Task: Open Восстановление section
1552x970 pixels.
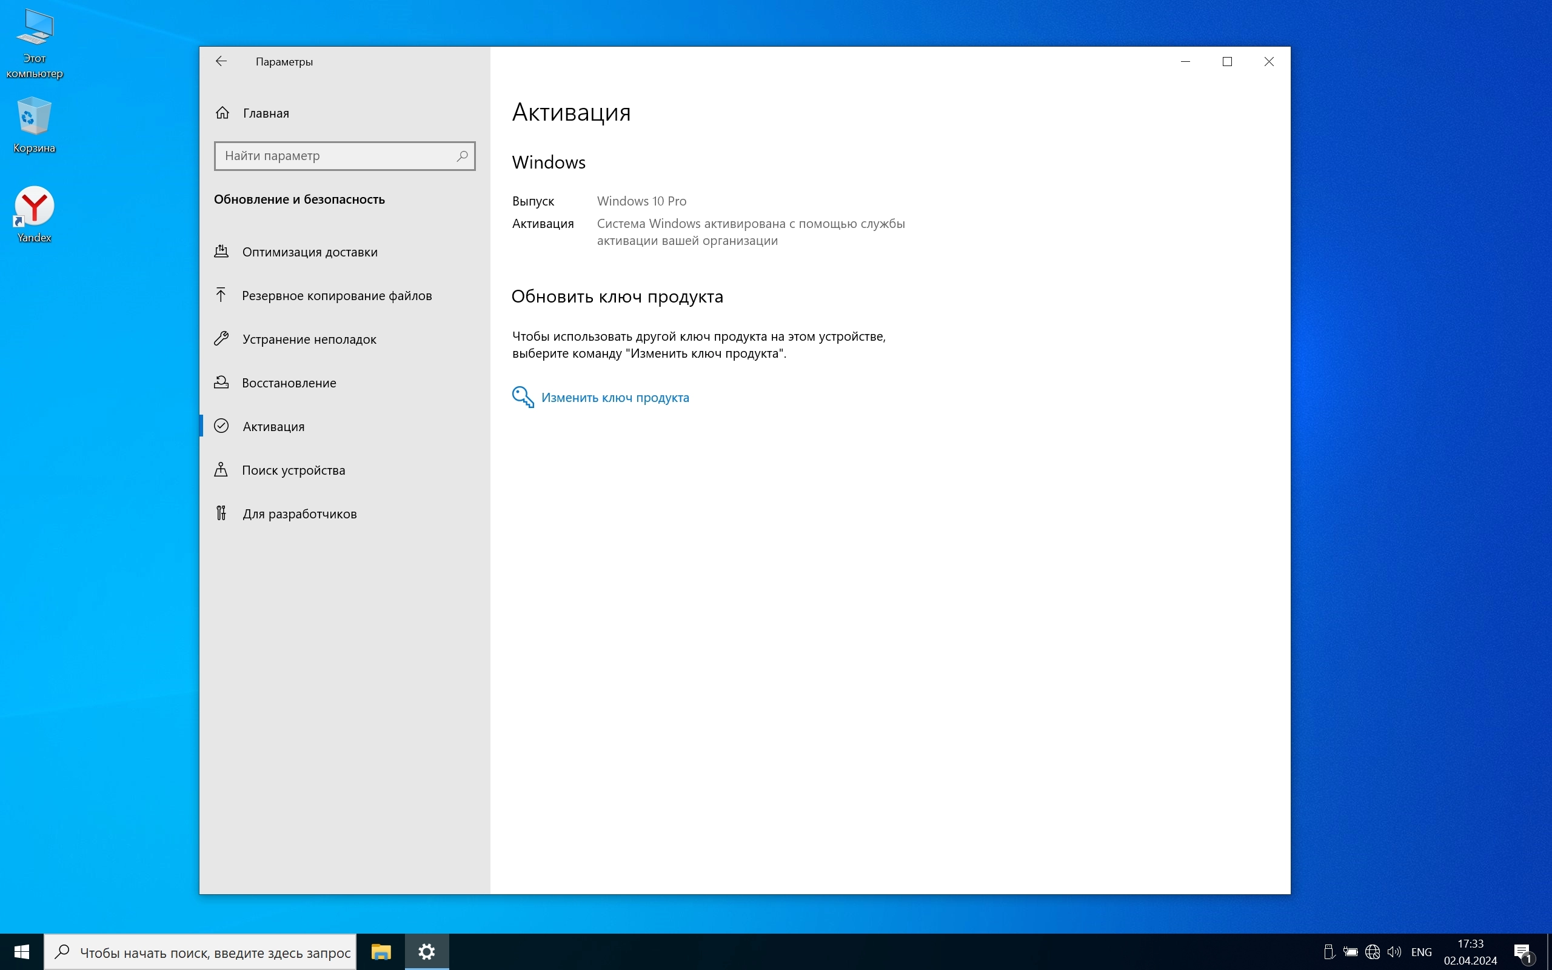Action: (x=289, y=383)
